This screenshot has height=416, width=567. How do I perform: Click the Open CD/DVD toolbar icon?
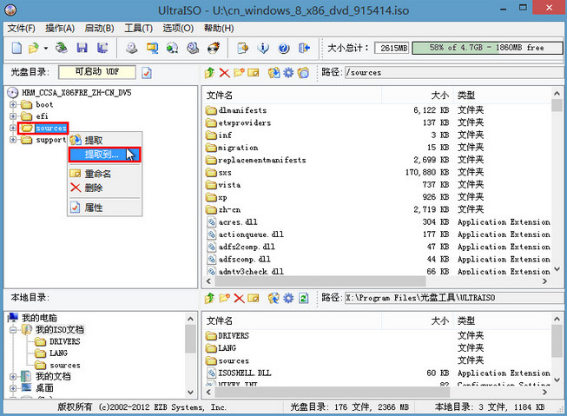click(x=61, y=48)
